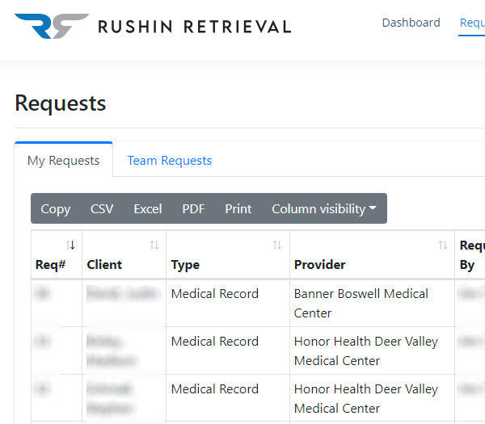Open Dashboard from the top navigation

411,23
